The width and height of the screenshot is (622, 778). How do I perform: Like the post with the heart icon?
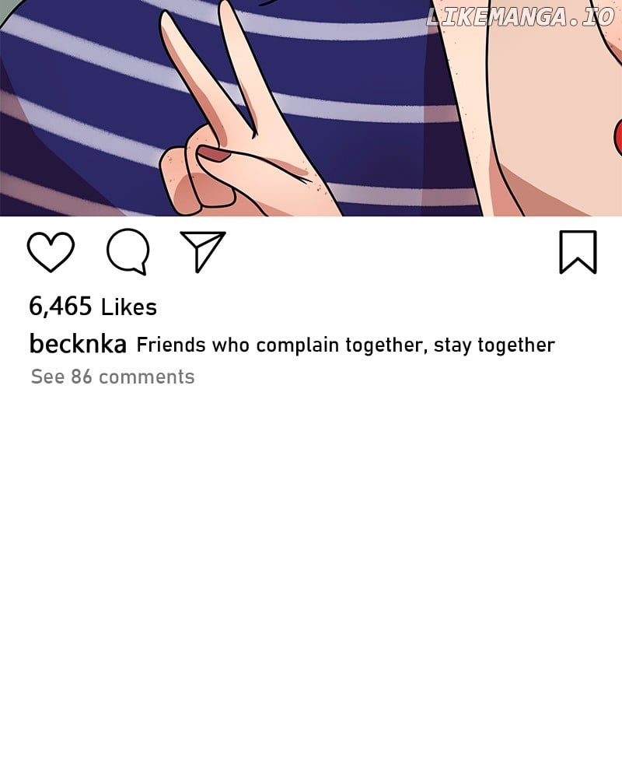pyautogui.click(x=51, y=251)
